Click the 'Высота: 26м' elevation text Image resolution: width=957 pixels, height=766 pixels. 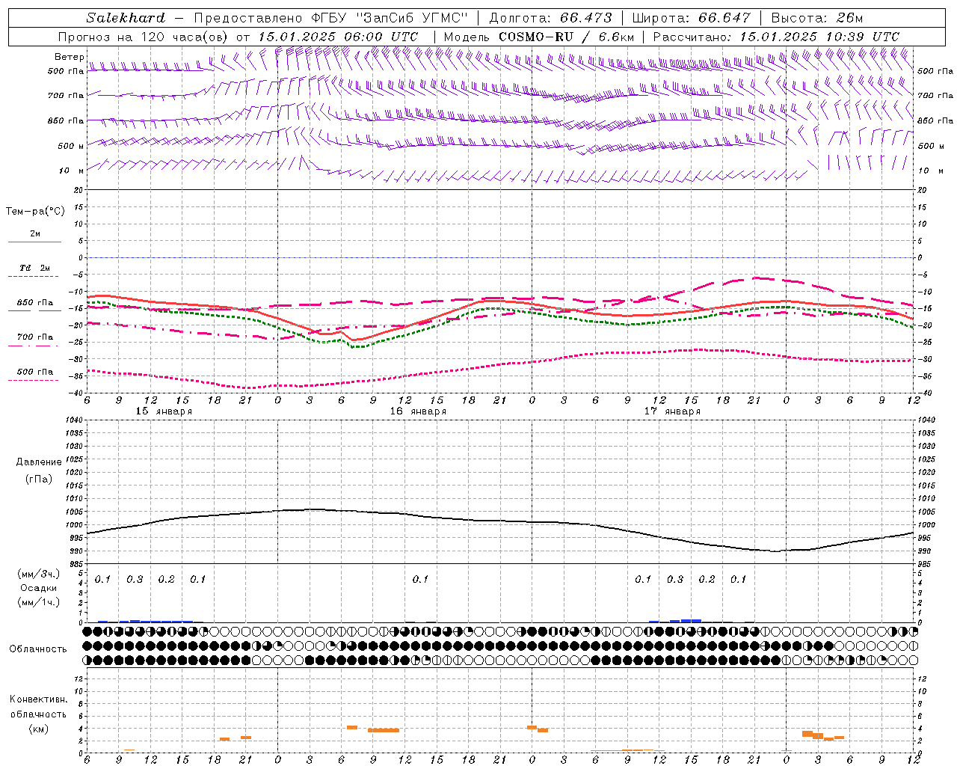tap(817, 18)
